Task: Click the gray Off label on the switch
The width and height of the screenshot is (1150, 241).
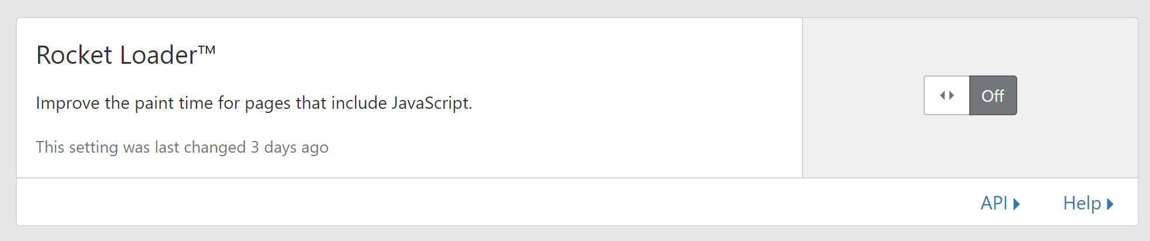Action: 993,96
